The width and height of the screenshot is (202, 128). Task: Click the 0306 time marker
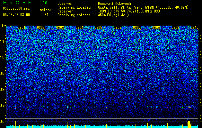(x=118, y=28)
